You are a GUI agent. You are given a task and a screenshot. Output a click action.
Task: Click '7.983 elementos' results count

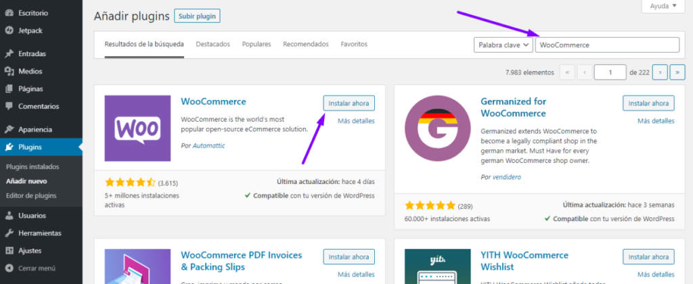point(529,72)
